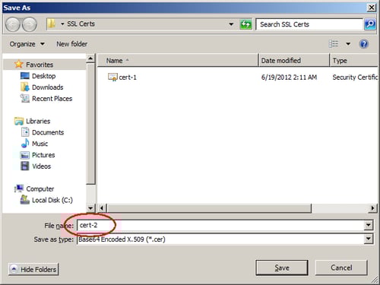Expand the view options dropdown arrow
Image resolution: width=380 pixels, height=285 pixels.
point(348,44)
